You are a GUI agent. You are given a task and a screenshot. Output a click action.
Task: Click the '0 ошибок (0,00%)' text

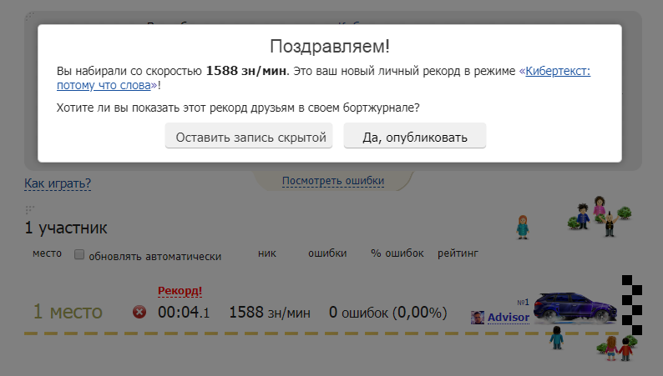(387, 313)
